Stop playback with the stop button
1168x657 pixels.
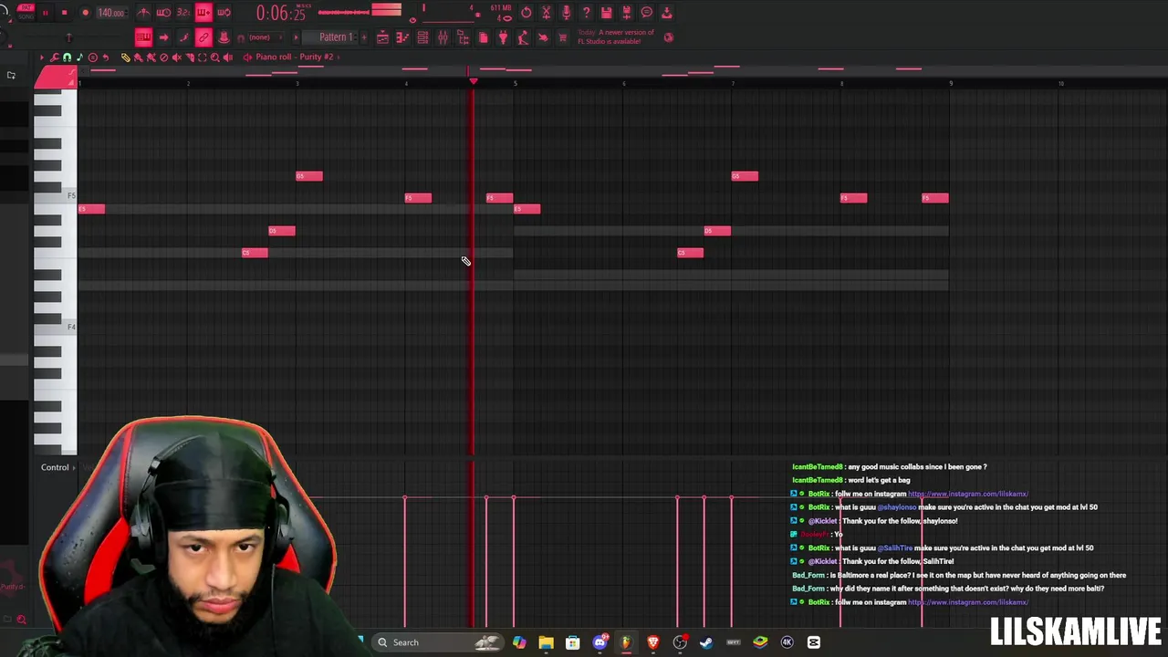64,13
